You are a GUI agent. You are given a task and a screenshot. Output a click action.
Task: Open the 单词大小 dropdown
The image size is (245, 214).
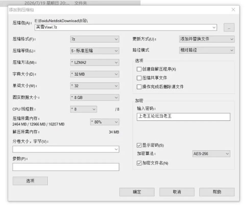(94, 86)
